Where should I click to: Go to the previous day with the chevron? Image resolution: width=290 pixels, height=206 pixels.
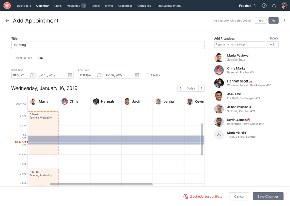point(180,88)
